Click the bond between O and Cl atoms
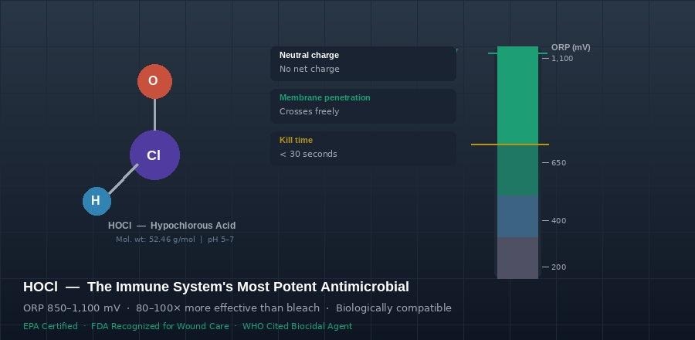This screenshot has width=695, height=340. 154,114
